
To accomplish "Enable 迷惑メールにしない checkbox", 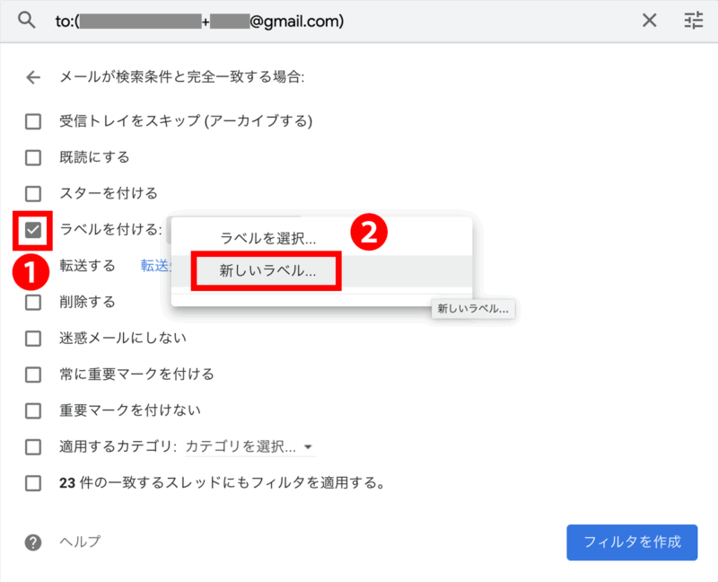I will pos(33,338).
